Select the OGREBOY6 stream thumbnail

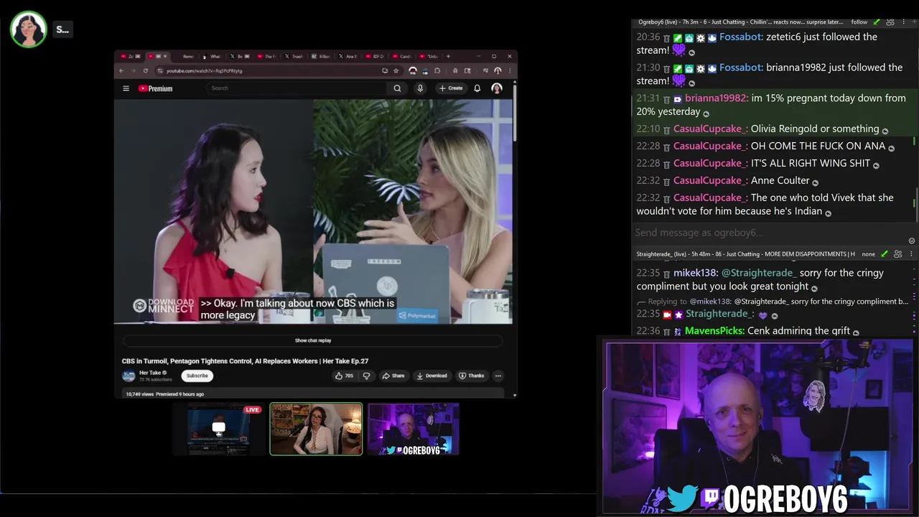point(414,429)
